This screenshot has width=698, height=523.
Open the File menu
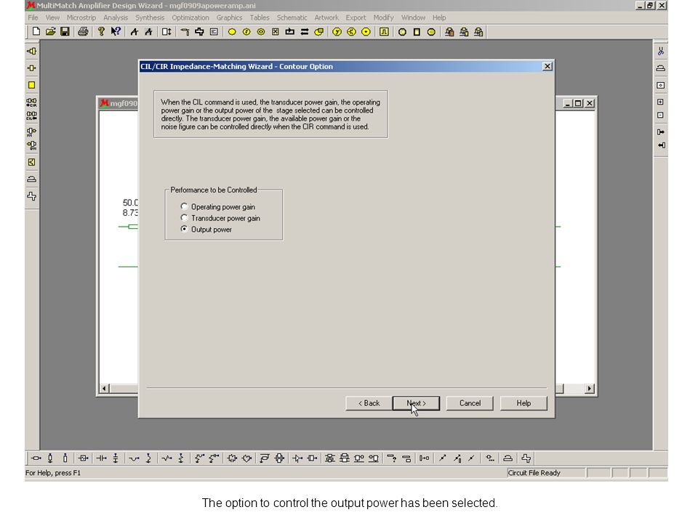tap(33, 17)
